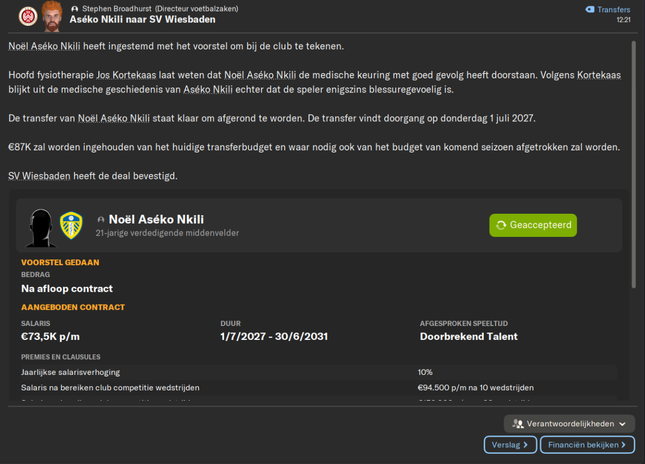
Task: Click people icon in Verantwoordelijkheden button
Action: (518, 424)
